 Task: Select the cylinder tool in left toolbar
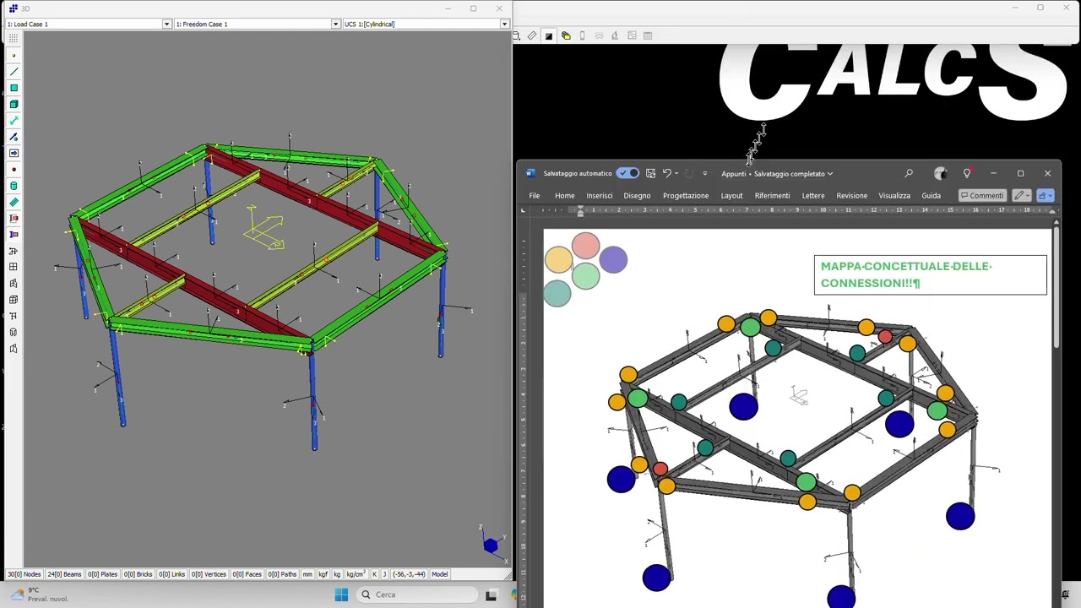coord(14,186)
